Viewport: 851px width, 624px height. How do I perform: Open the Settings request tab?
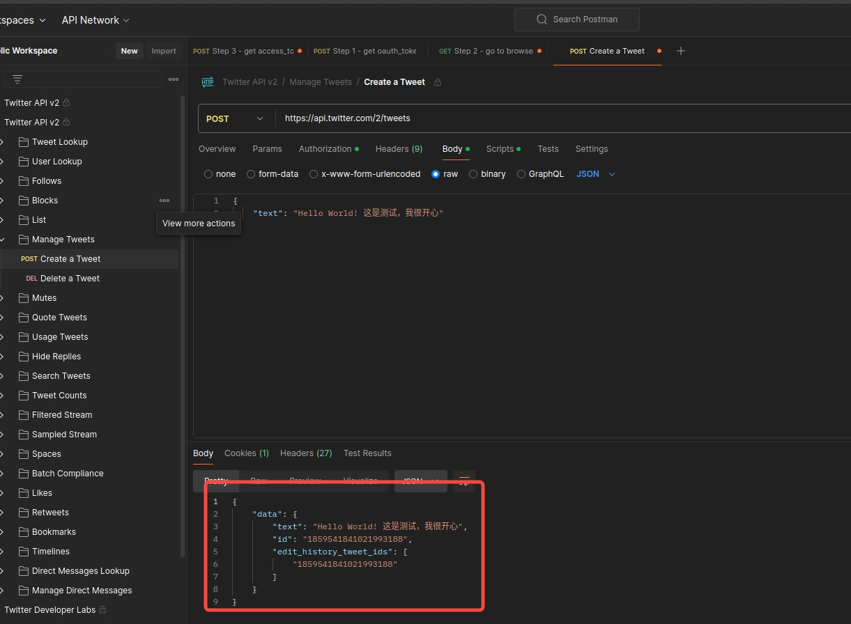pos(592,149)
